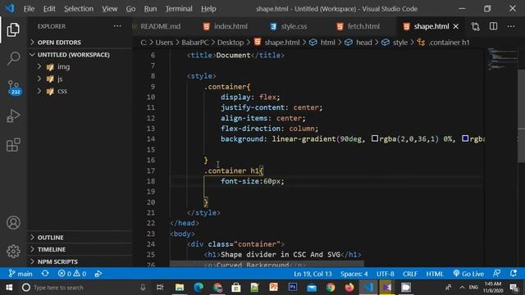This screenshot has width=525, height=295.
Task: Expand the Open Editors section
Action: point(59,43)
